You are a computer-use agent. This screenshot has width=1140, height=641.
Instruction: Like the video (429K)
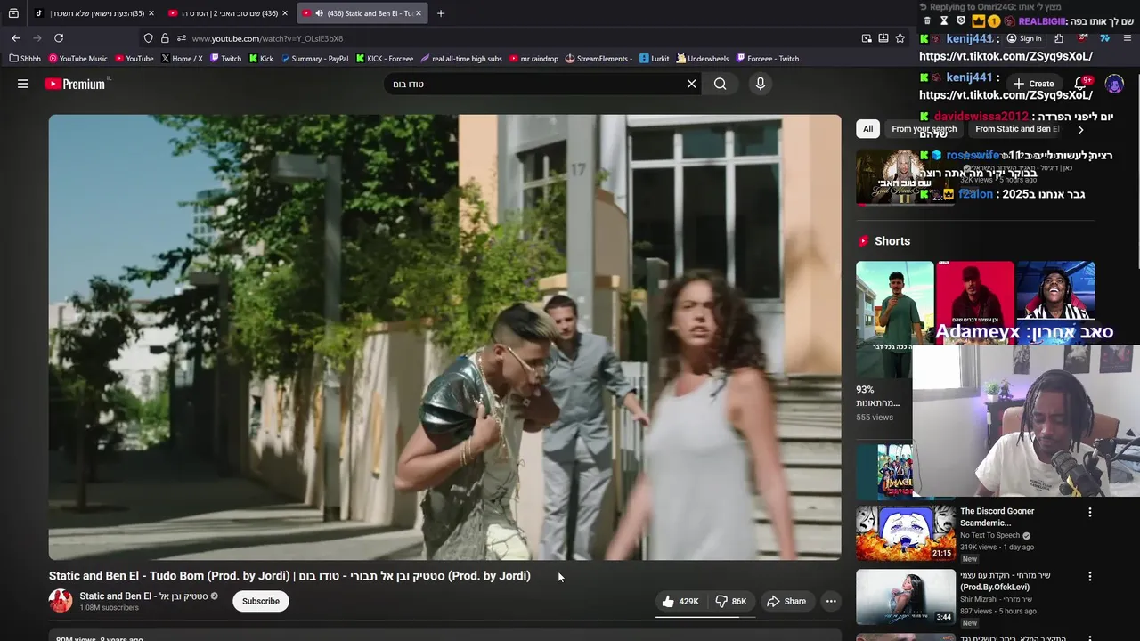pyautogui.click(x=680, y=601)
